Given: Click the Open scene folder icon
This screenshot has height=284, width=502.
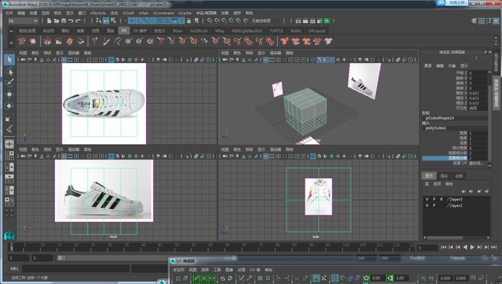Looking at the screenshot, I should 56,21.
